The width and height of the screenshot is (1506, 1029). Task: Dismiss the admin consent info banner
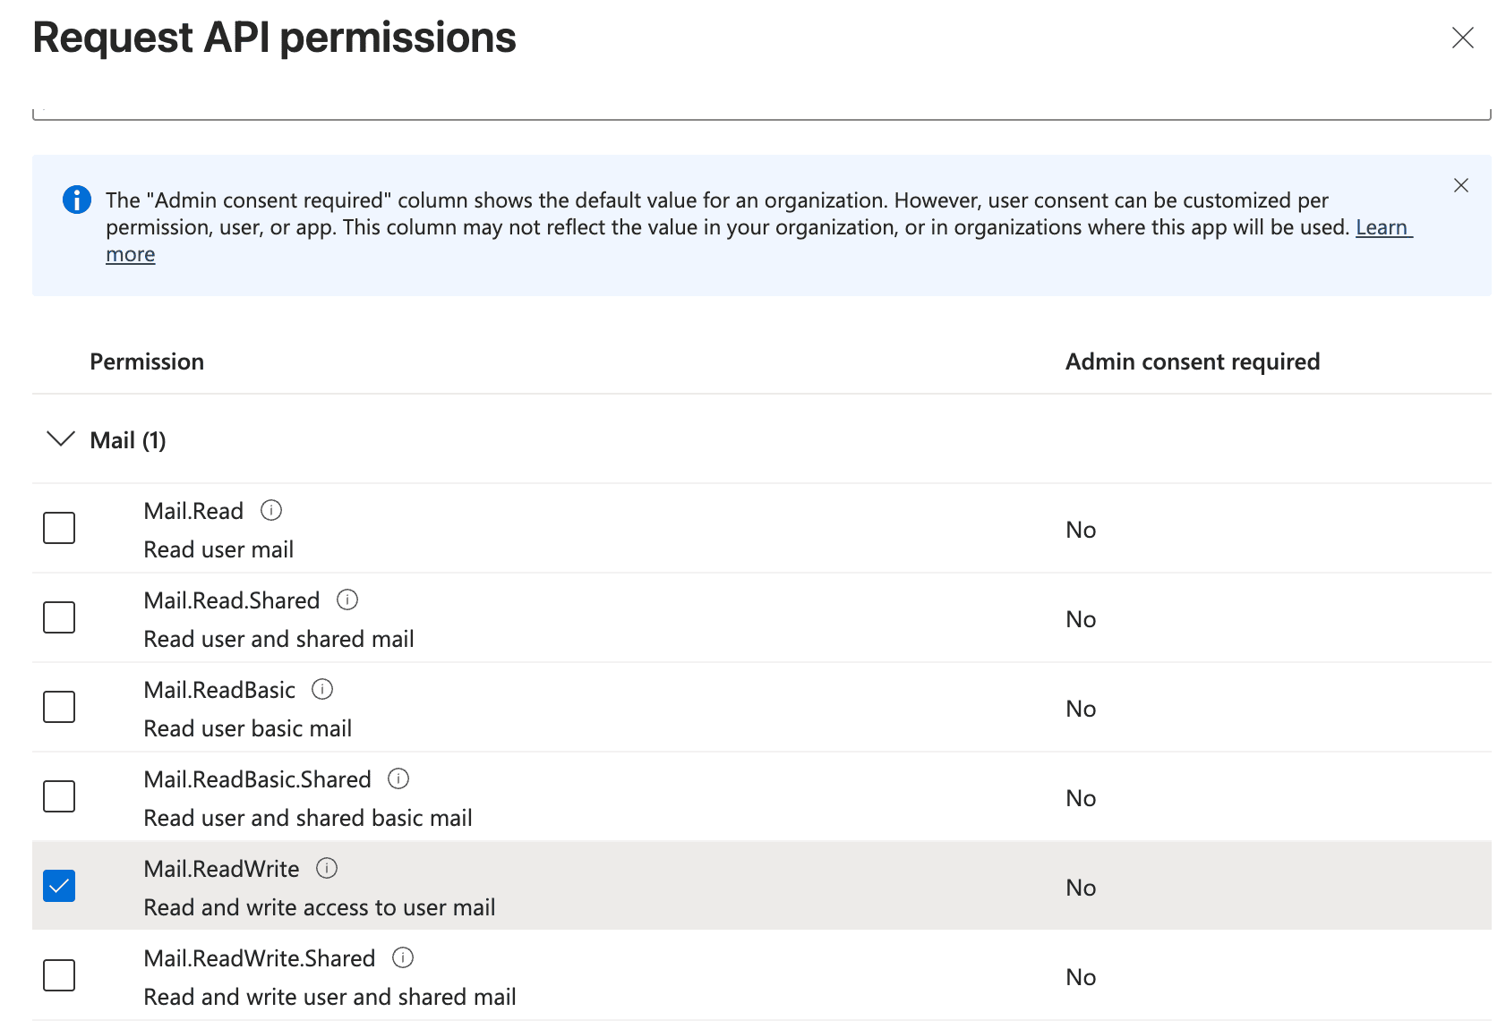click(x=1461, y=185)
